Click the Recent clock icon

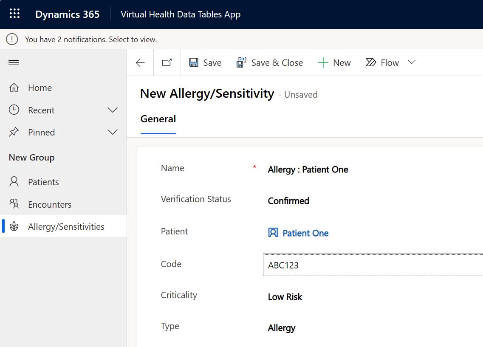14,110
